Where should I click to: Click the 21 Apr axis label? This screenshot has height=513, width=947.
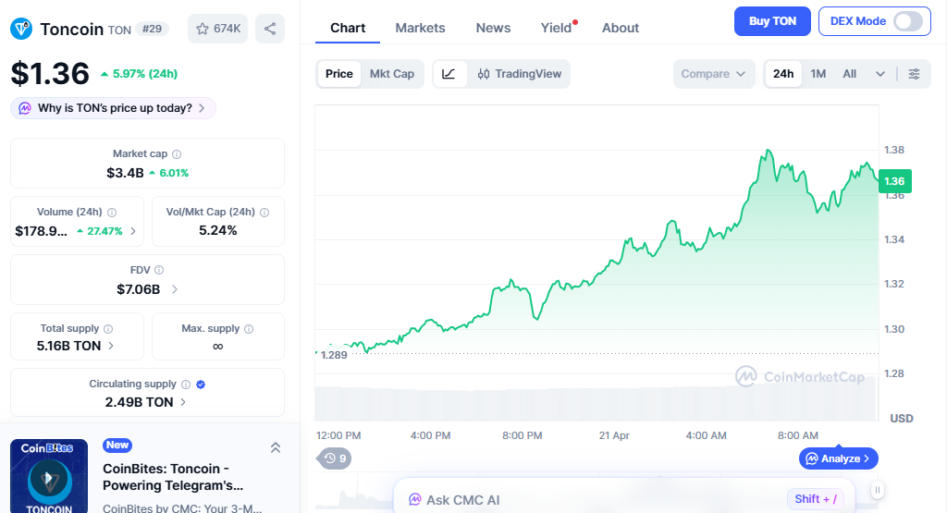tap(614, 435)
